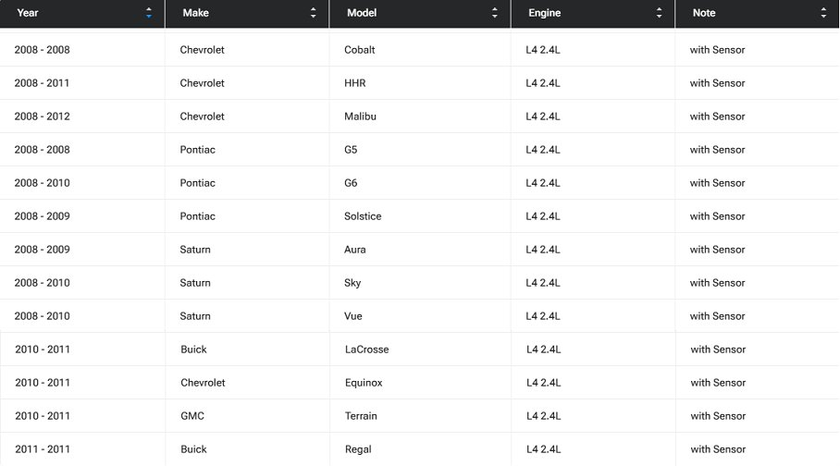Sort table by Year column arrows
This screenshot has width=840, height=466.
(x=149, y=13)
